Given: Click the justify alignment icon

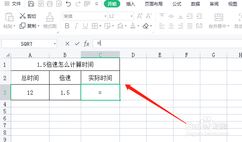Looking at the screenshot, I should tap(190, 26).
